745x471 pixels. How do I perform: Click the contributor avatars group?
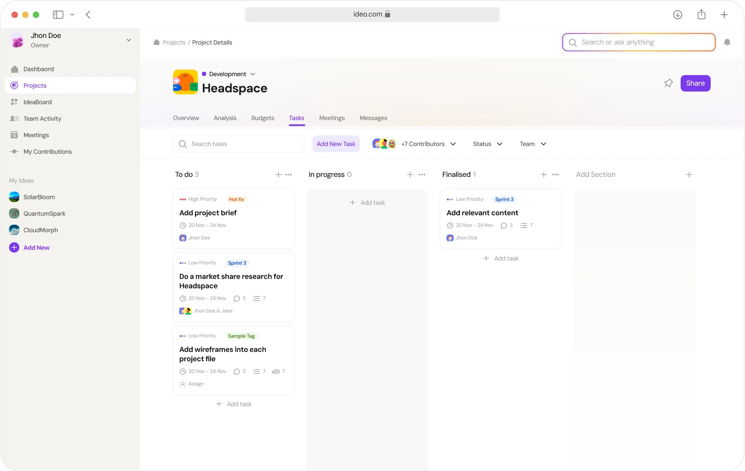[384, 144]
